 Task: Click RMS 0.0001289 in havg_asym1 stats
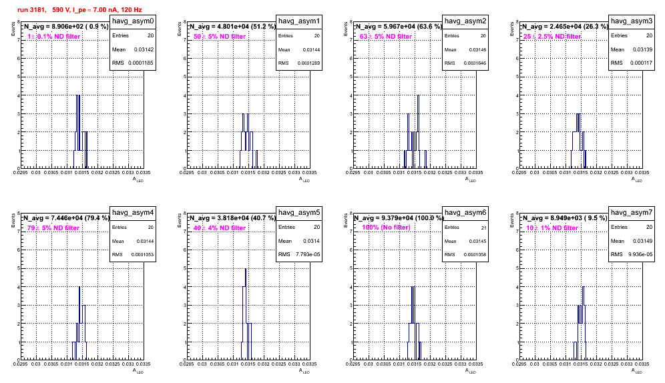click(299, 63)
